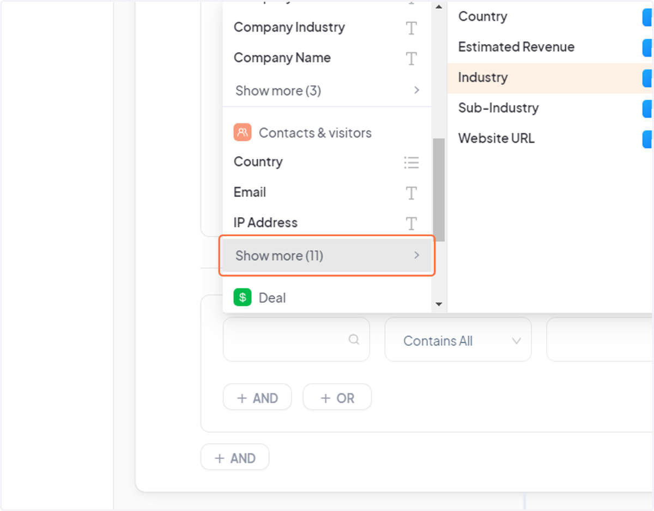
Task: Click the field search input box
Action: 296,340
